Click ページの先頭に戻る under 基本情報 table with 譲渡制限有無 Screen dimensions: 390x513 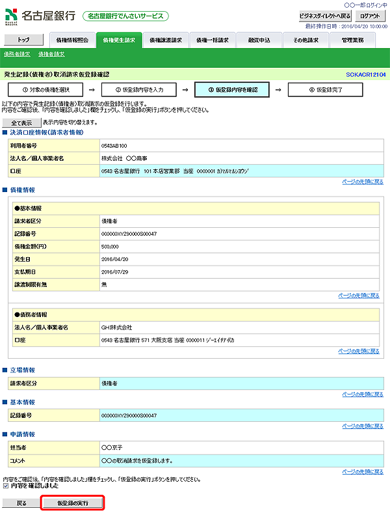(359, 296)
